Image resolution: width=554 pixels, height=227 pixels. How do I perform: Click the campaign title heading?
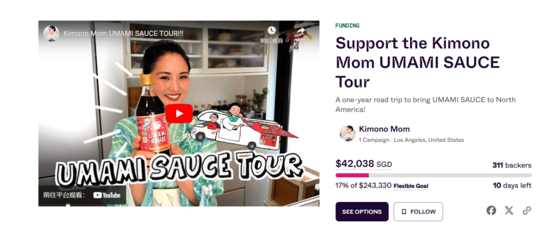pyautogui.click(x=418, y=63)
